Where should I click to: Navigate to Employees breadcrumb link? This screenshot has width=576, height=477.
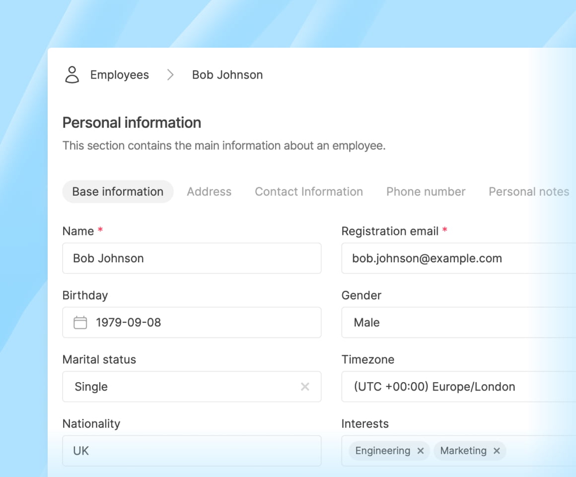(x=119, y=75)
